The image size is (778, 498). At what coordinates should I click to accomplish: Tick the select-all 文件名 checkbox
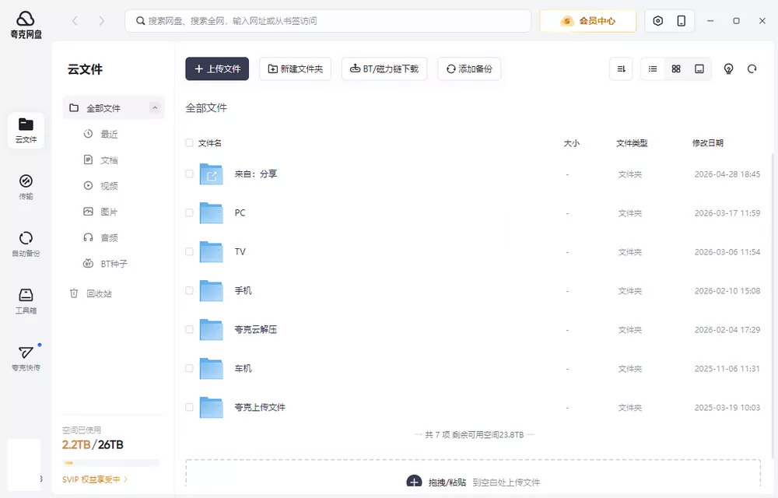[189, 143]
